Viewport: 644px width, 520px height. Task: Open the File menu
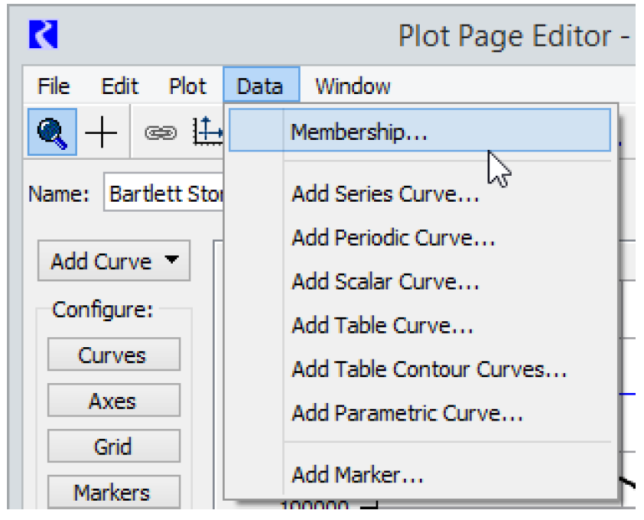click(54, 86)
